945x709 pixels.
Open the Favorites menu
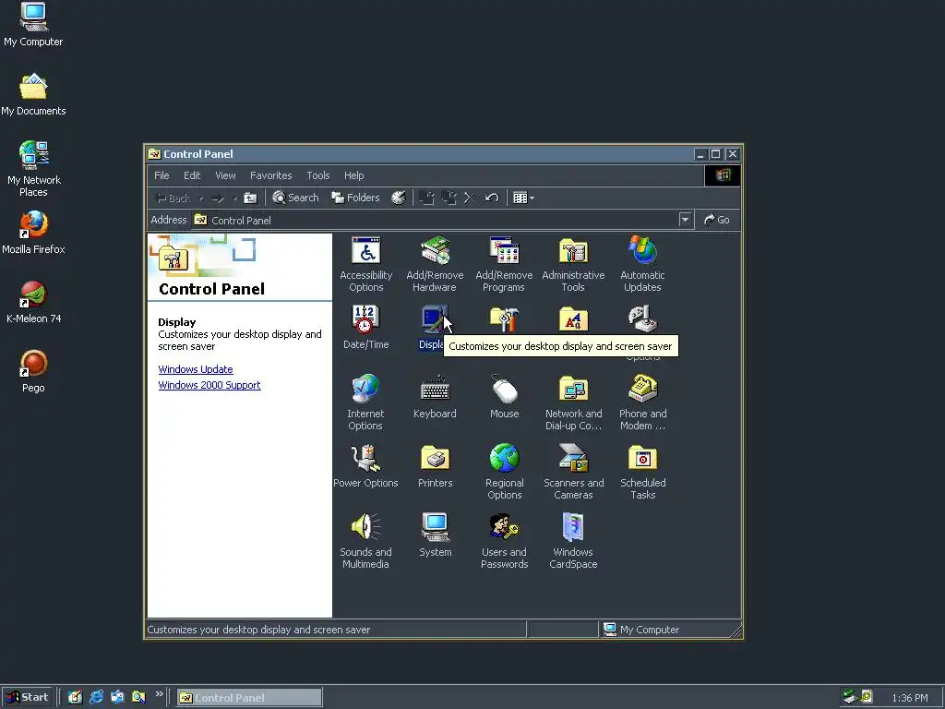(270, 175)
